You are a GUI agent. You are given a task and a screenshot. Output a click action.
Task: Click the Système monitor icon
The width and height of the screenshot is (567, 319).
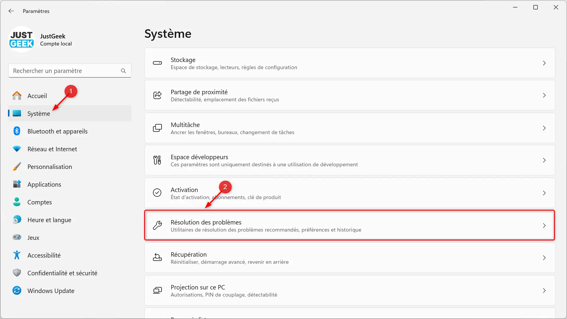point(17,113)
